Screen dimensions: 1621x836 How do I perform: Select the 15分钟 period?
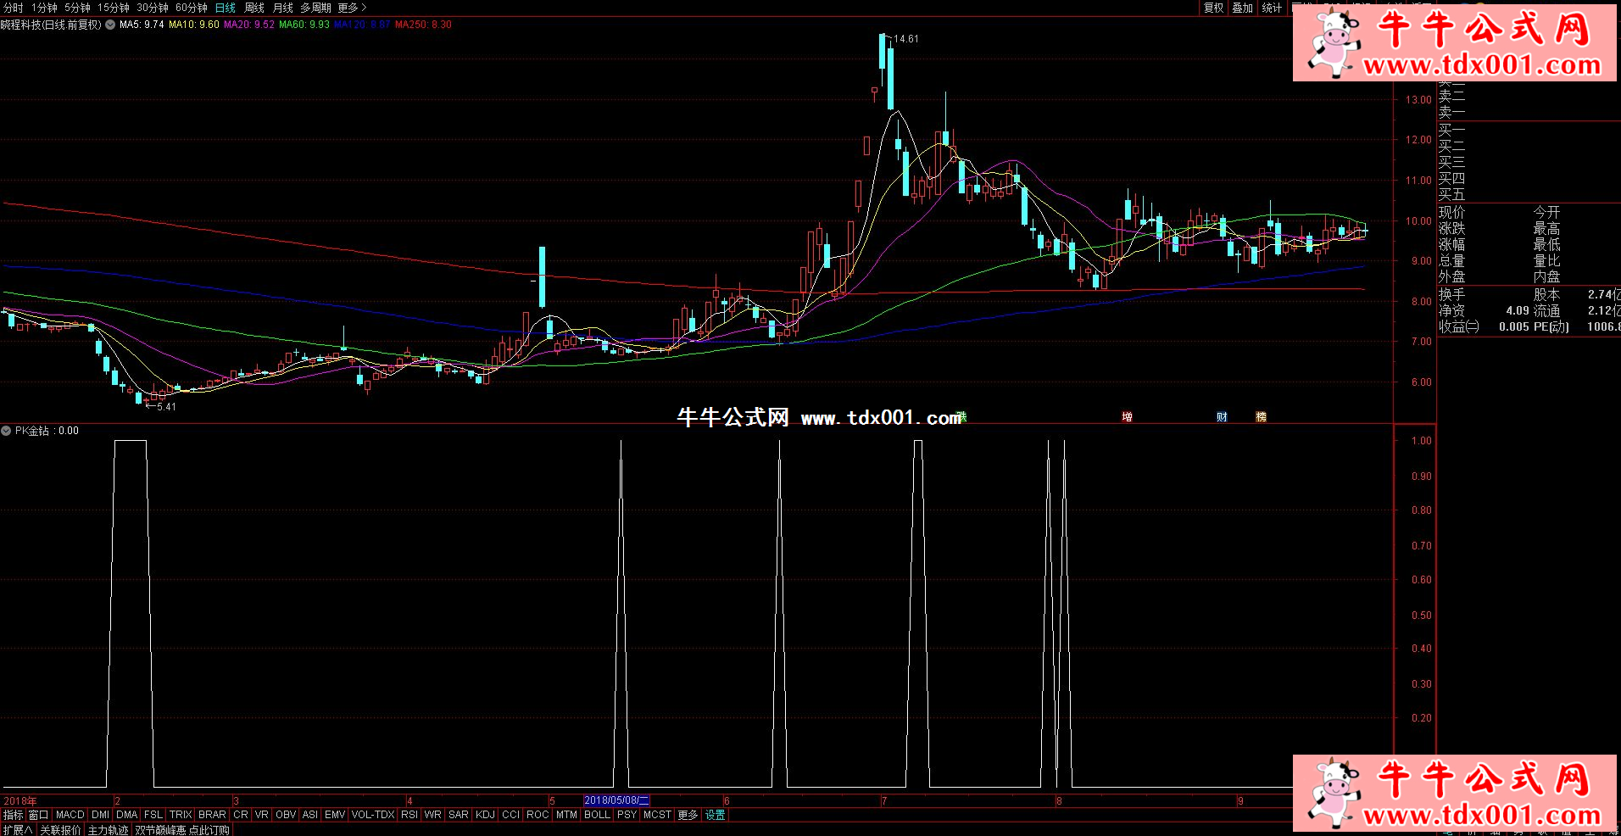[x=113, y=8]
